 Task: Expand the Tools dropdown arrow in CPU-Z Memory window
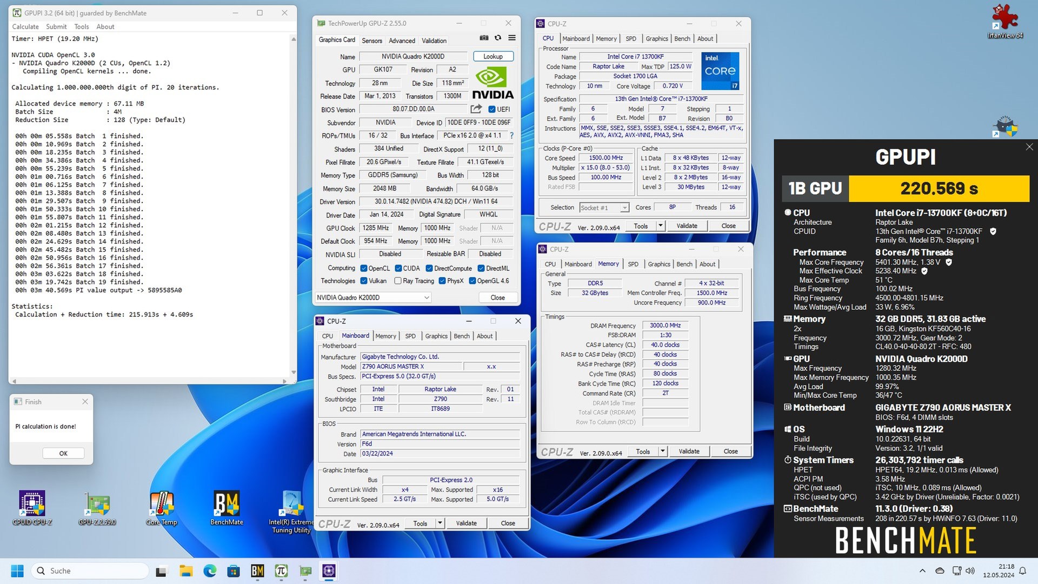click(662, 452)
